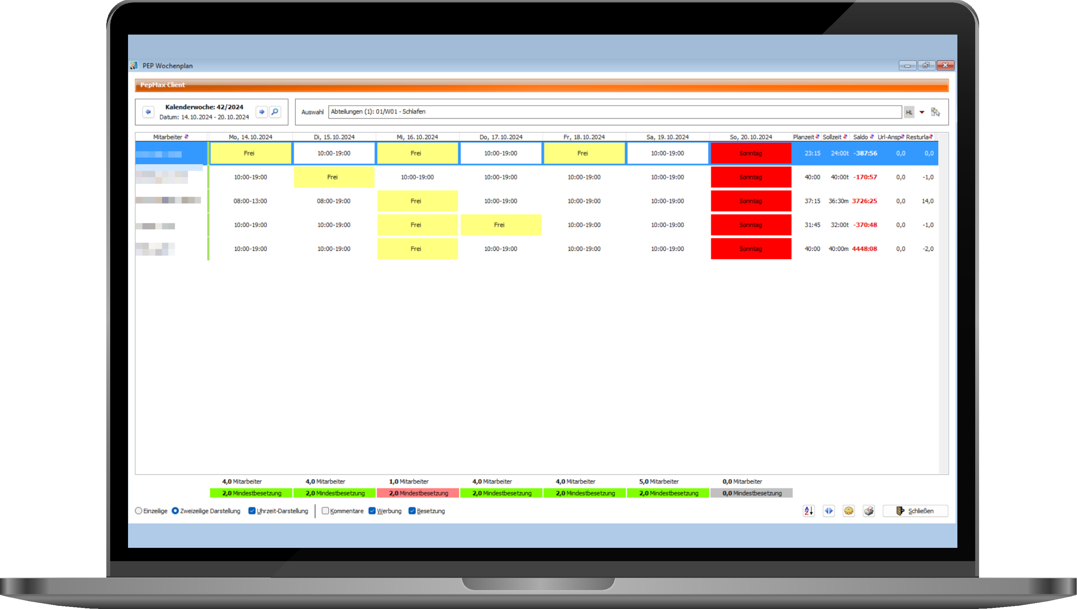The height and width of the screenshot is (609, 1077).
Task: Click the gray 0,0 Mindestbesetzung bar for Sunday
Action: pos(751,493)
